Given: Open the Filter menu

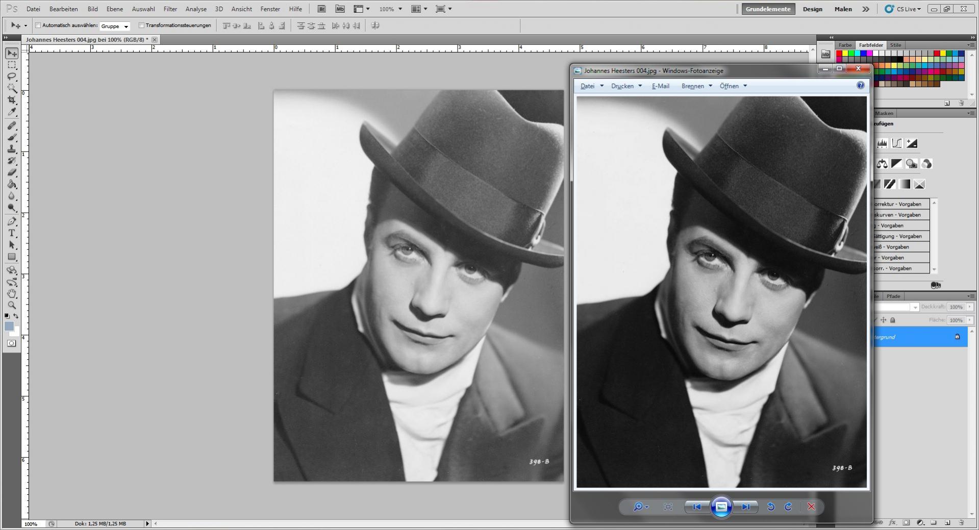Looking at the screenshot, I should (x=170, y=9).
